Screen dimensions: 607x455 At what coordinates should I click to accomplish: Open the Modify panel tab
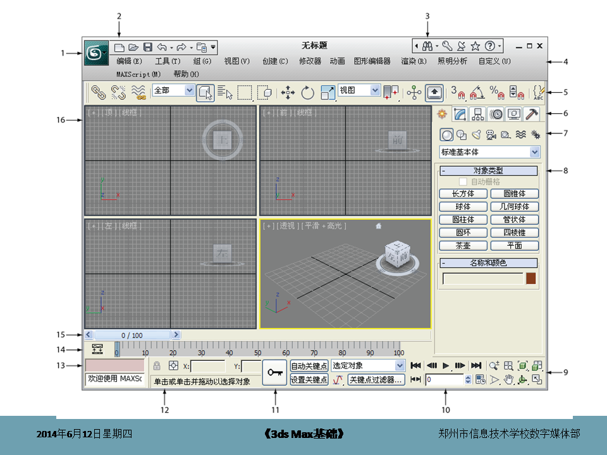[460, 114]
